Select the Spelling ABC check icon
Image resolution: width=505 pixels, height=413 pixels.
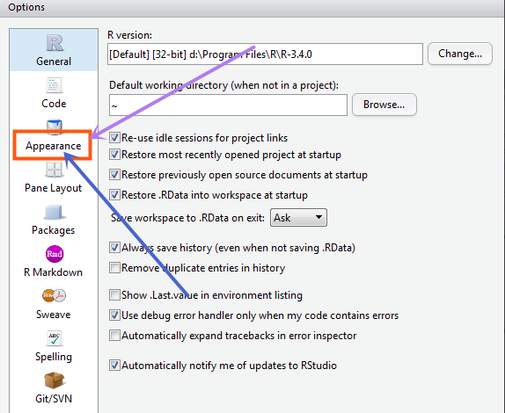tap(54, 338)
